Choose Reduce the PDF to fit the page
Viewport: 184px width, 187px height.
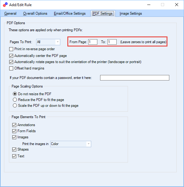coord(15,100)
